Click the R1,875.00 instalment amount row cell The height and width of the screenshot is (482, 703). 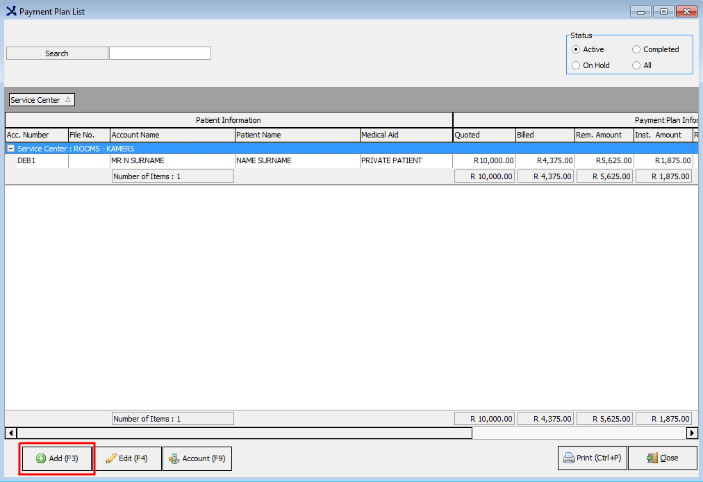pyautogui.click(x=663, y=160)
